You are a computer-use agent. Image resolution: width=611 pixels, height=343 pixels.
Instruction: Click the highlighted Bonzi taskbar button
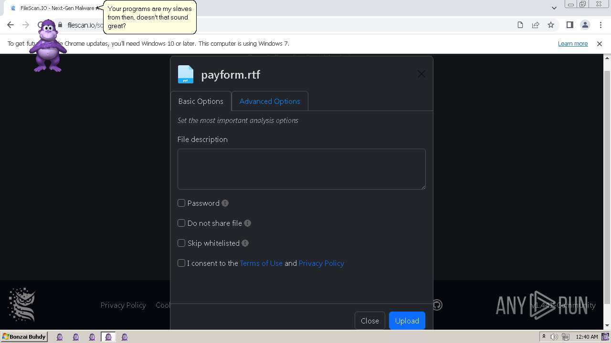click(108, 337)
